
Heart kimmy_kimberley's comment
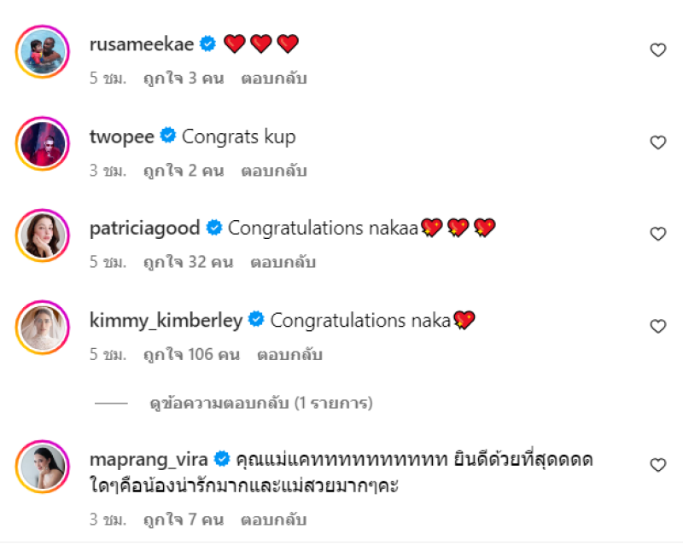pyautogui.click(x=657, y=326)
